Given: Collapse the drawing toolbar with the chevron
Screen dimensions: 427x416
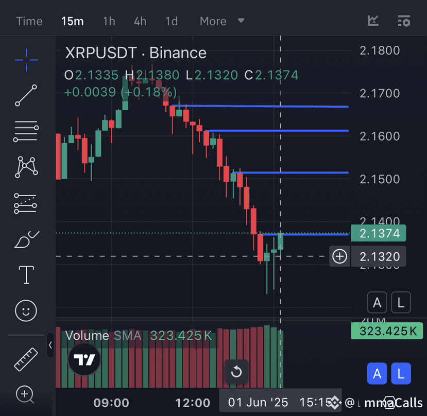Looking at the screenshot, I should [x=50, y=345].
